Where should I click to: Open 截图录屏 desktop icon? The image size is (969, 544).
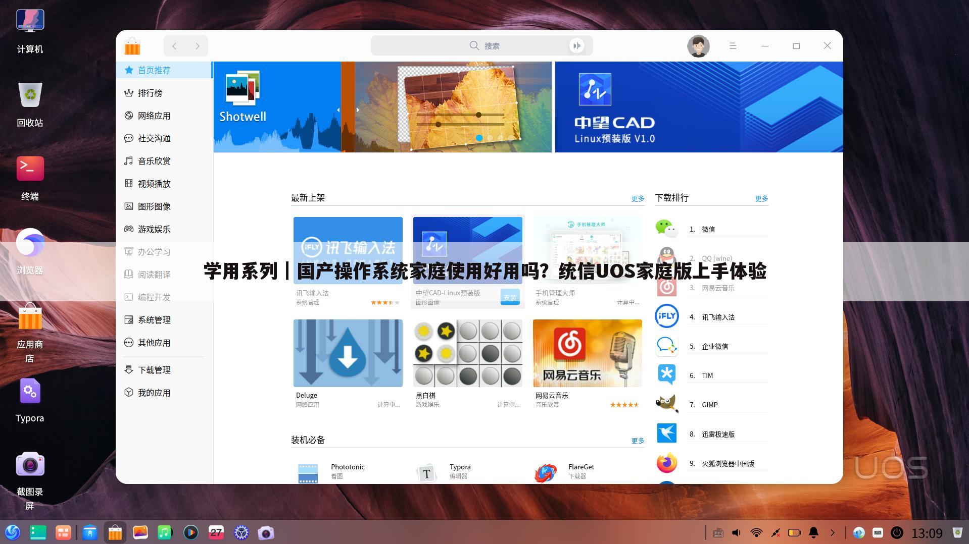coord(30,481)
